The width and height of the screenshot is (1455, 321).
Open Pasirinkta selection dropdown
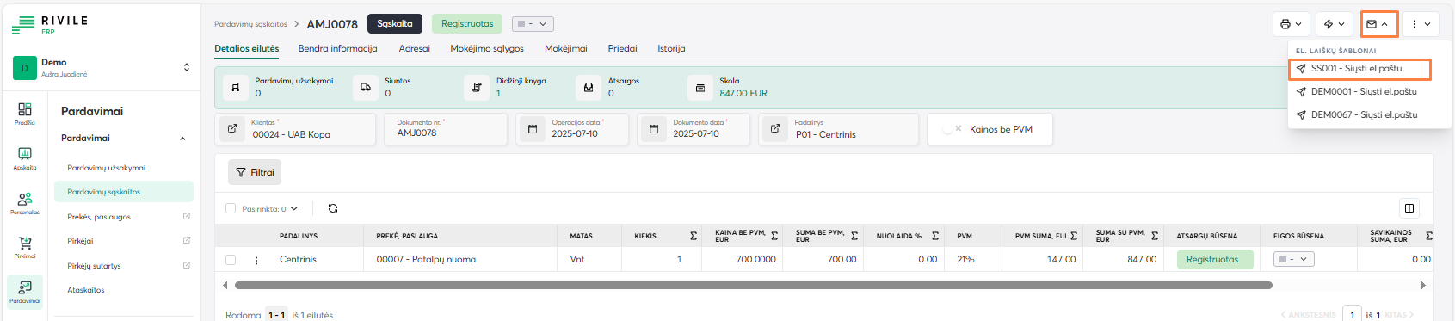pos(269,208)
